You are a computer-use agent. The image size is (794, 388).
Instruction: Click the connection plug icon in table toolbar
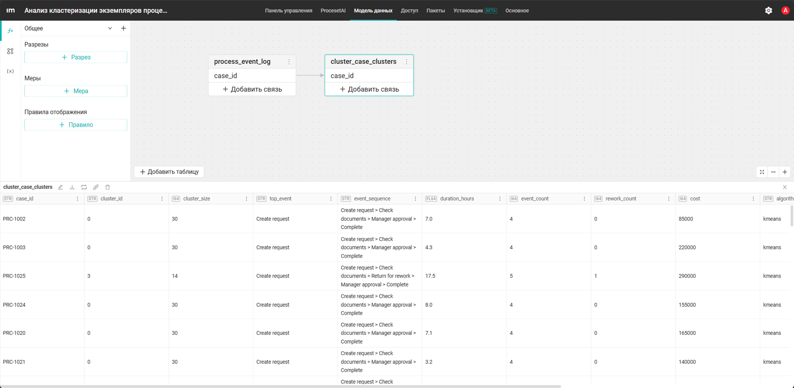[96, 187]
